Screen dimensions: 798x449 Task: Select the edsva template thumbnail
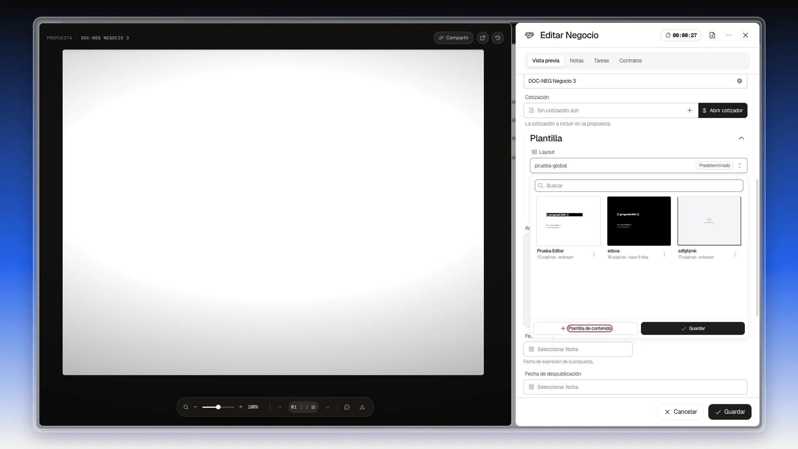pos(639,221)
